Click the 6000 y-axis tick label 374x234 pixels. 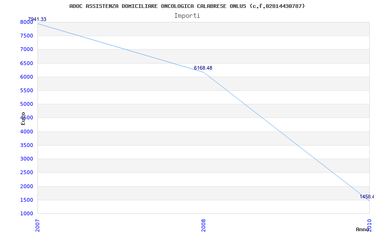pos(27,77)
